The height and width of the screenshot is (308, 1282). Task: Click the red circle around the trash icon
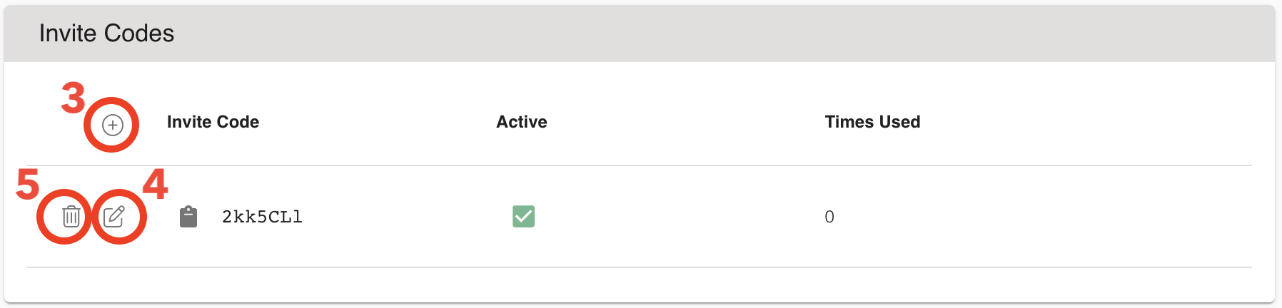pyautogui.click(x=65, y=217)
